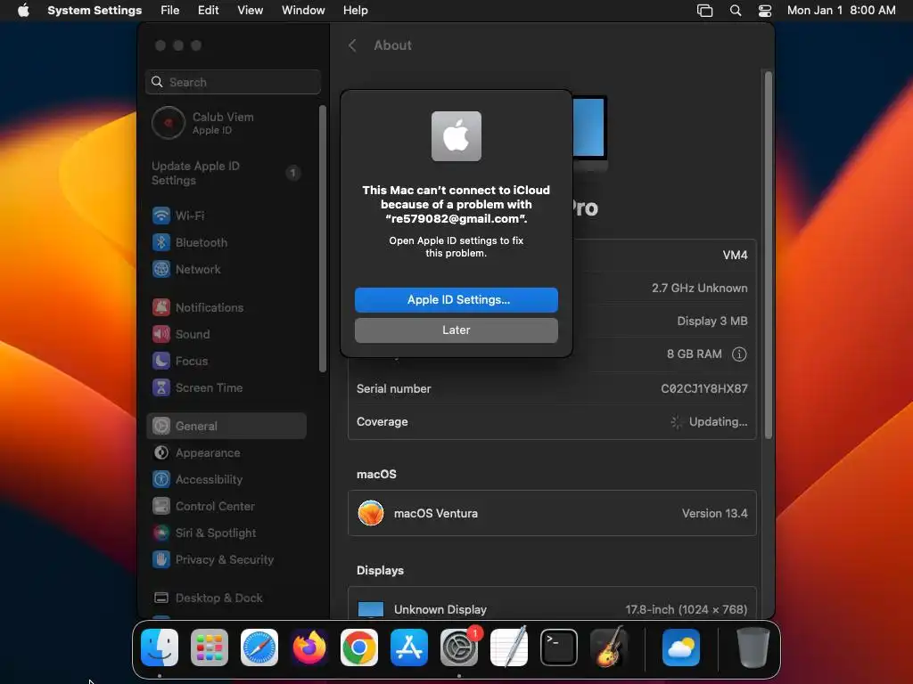Viewport: 913px width, 684px height.
Task: Click the Version 13.4 text
Action: [714, 513]
